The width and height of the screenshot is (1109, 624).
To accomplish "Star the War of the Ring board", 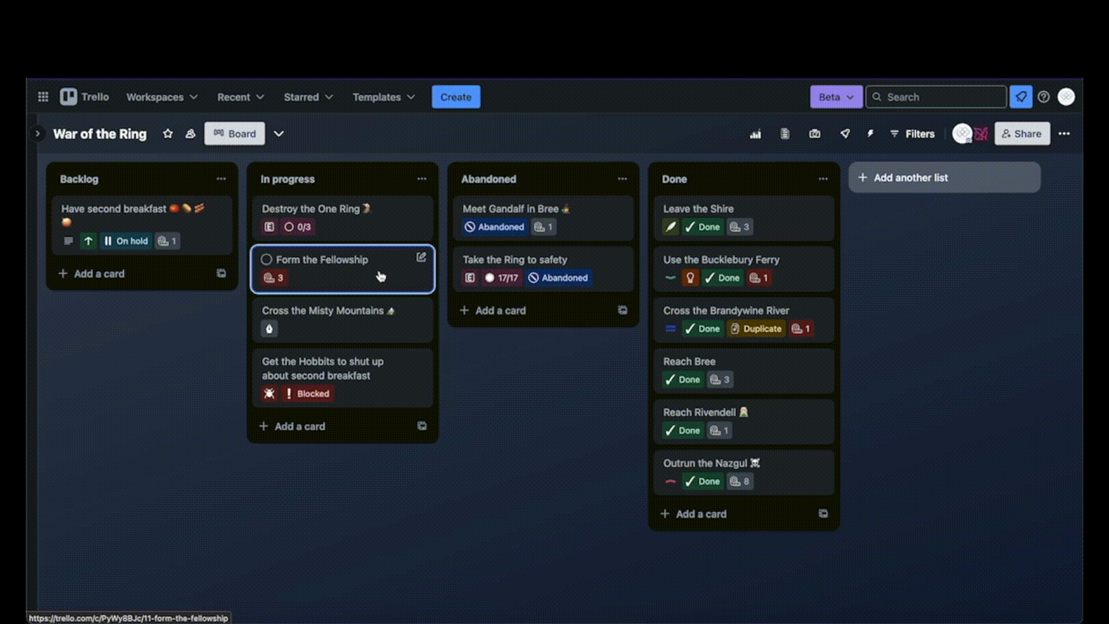I will click(168, 133).
